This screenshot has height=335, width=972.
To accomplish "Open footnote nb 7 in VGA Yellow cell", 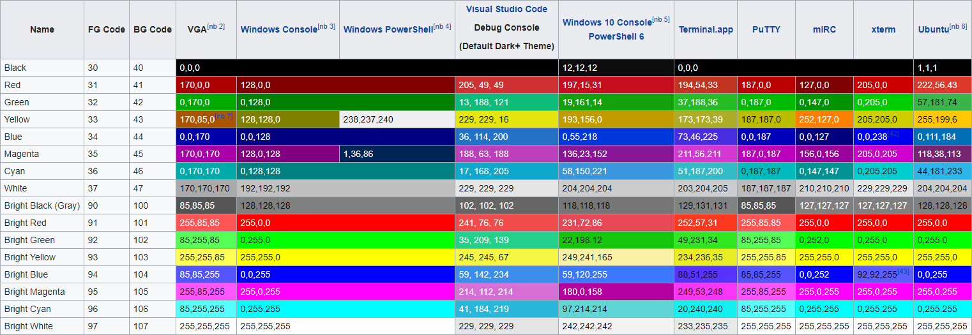I will (x=224, y=116).
